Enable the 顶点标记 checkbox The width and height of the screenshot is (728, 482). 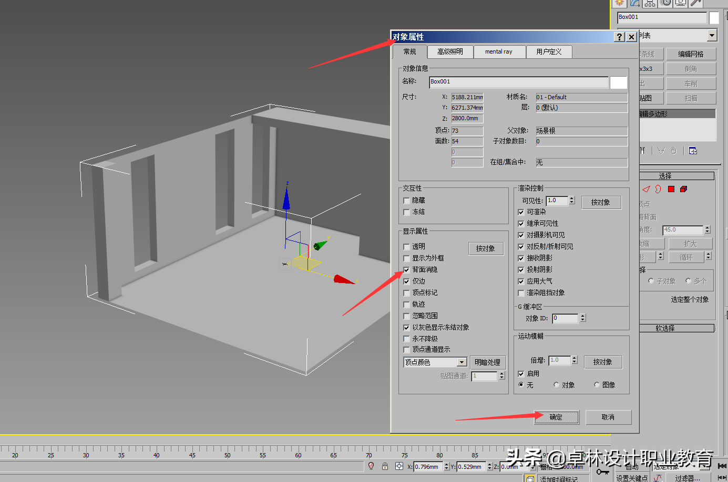tap(406, 293)
